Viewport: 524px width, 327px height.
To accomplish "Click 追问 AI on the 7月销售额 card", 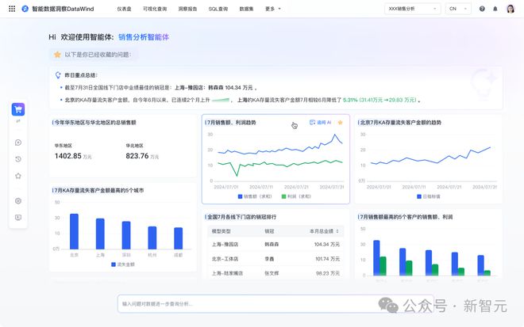I will 320,123.
